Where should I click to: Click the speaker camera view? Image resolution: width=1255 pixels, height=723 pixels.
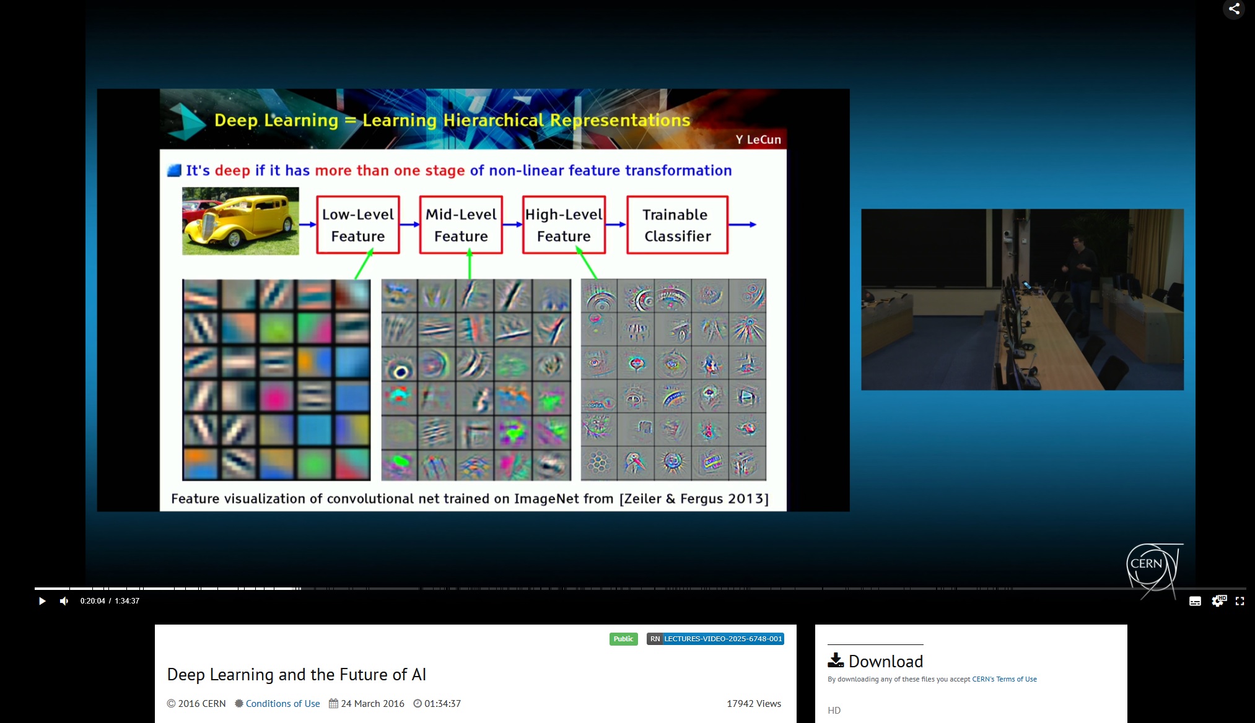point(1022,300)
